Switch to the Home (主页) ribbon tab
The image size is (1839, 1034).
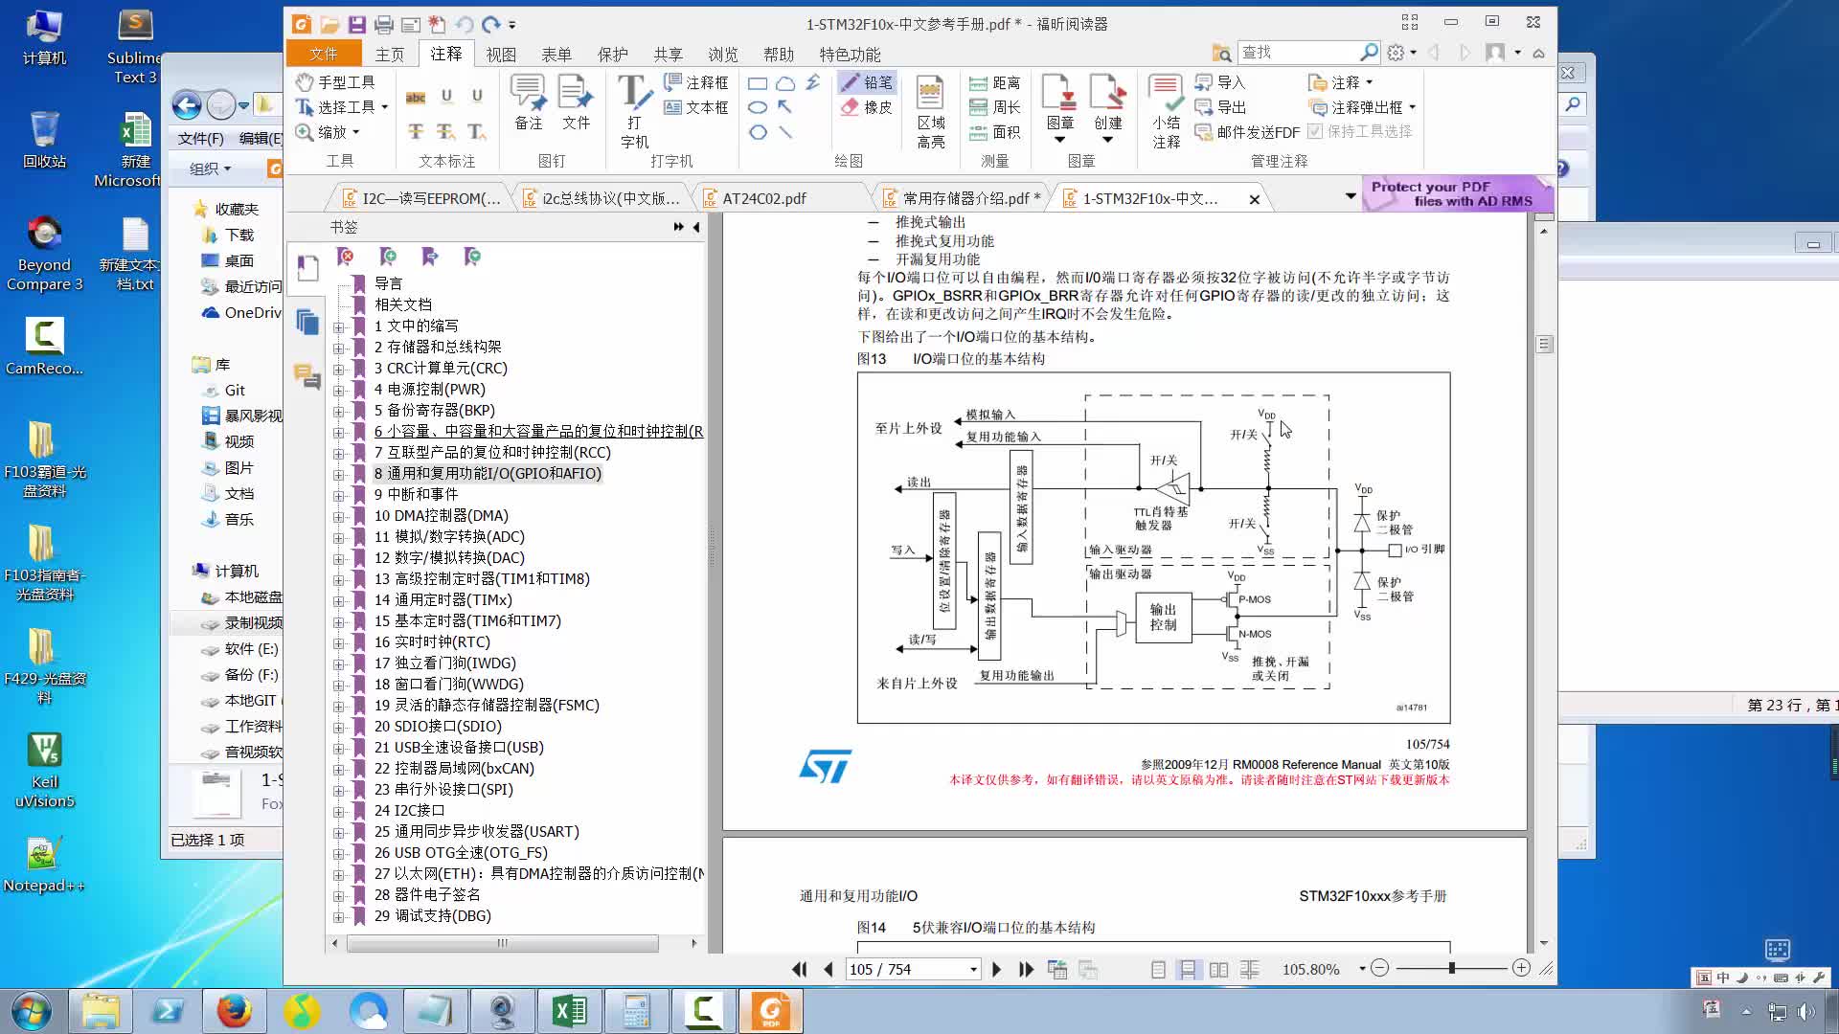click(390, 55)
